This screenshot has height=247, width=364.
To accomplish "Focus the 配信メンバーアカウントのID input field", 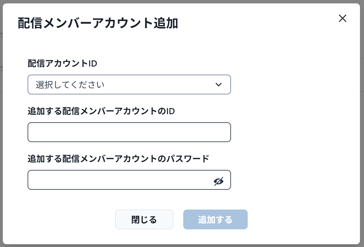I will [x=129, y=132].
